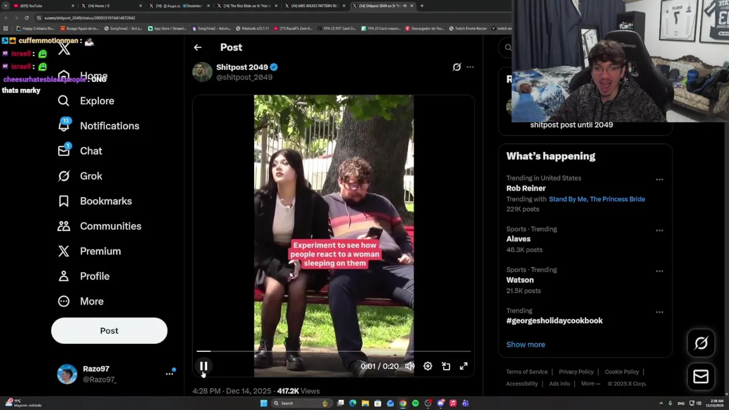
Task: Click the white Post button
Action: 109,331
